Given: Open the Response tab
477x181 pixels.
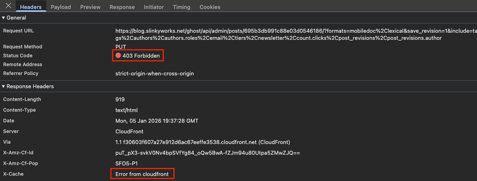Looking at the screenshot, I should 122,7.
